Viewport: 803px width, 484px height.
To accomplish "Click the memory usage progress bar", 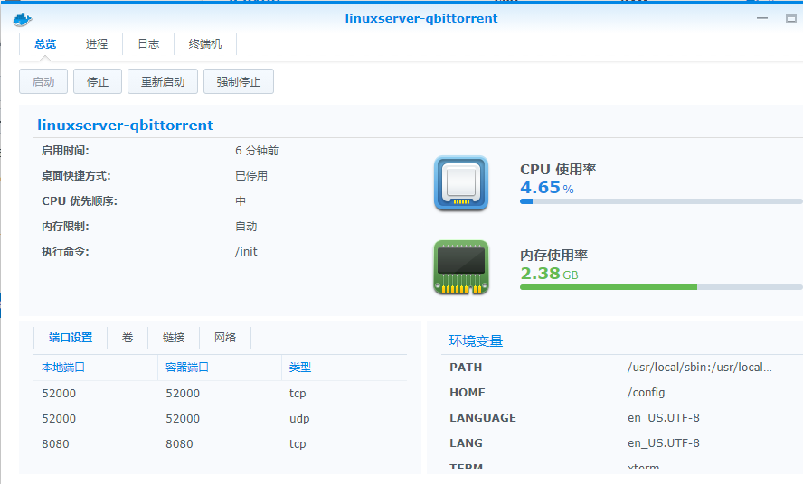I will click(x=661, y=287).
